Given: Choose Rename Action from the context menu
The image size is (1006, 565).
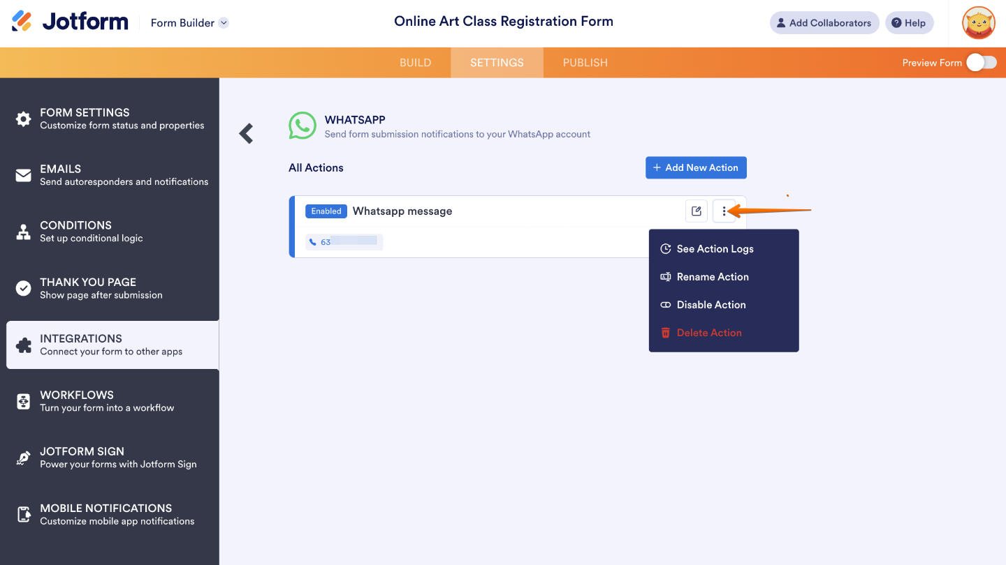Looking at the screenshot, I should click(x=714, y=277).
